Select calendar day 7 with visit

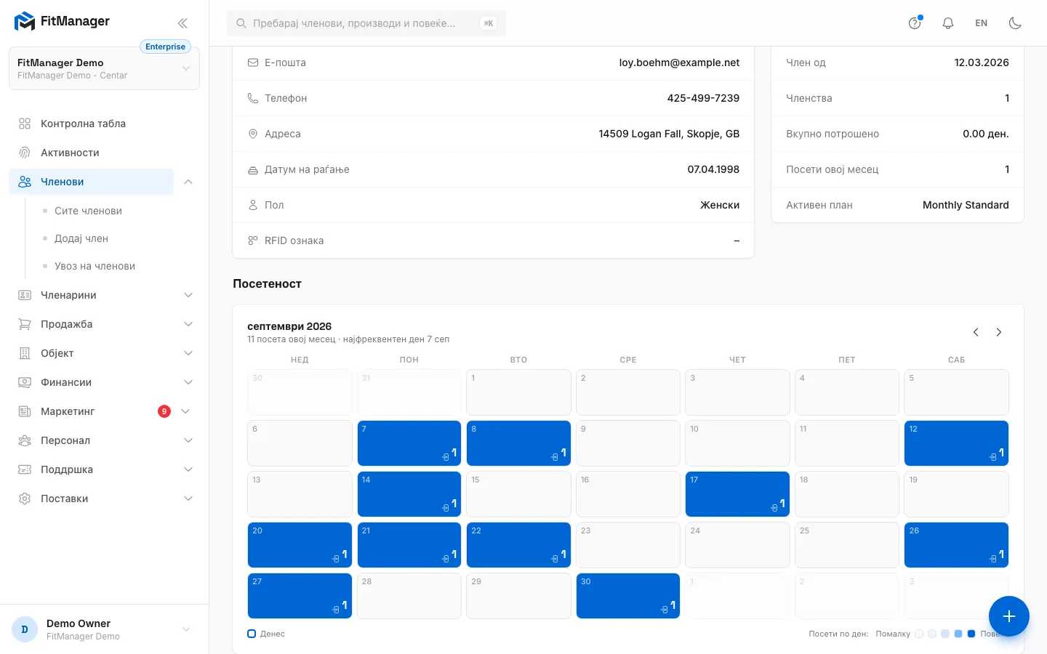point(409,443)
